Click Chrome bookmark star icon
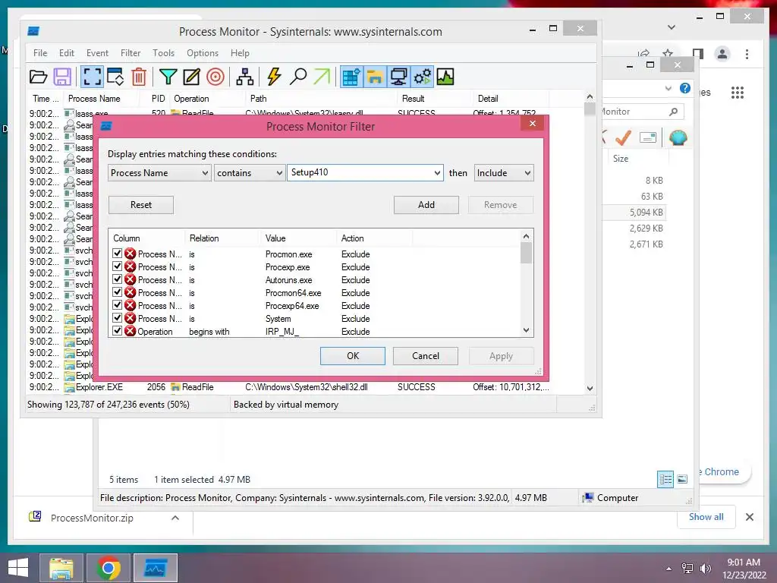 coord(668,54)
